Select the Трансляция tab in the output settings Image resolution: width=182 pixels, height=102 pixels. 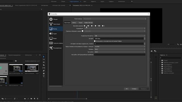click(67, 23)
